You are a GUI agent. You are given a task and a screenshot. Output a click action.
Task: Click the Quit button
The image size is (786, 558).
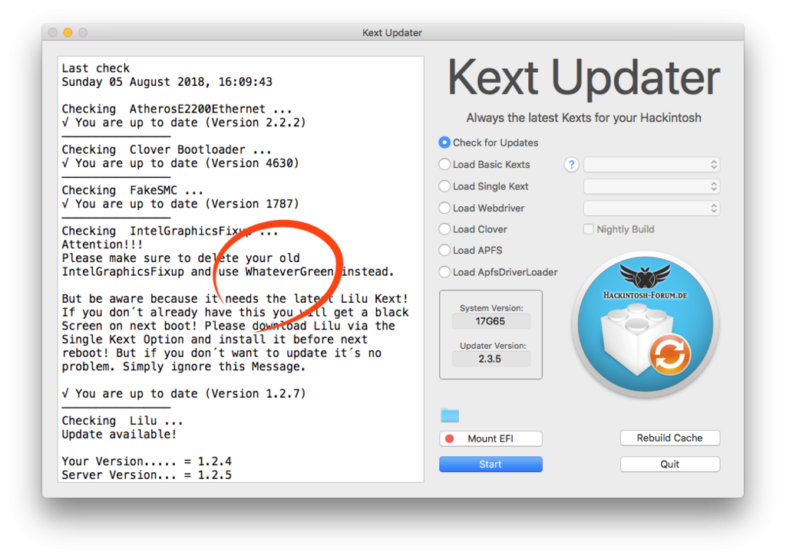tap(669, 464)
